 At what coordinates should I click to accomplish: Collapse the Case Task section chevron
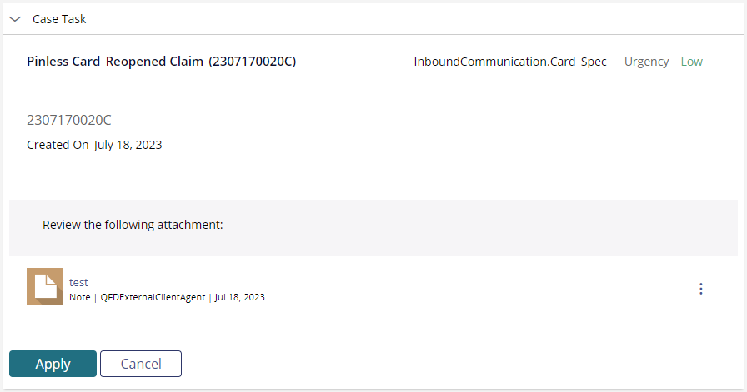15,19
